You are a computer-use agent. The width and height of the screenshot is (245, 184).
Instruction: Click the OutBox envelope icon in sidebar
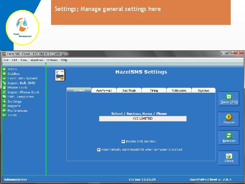tap(4, 74)
